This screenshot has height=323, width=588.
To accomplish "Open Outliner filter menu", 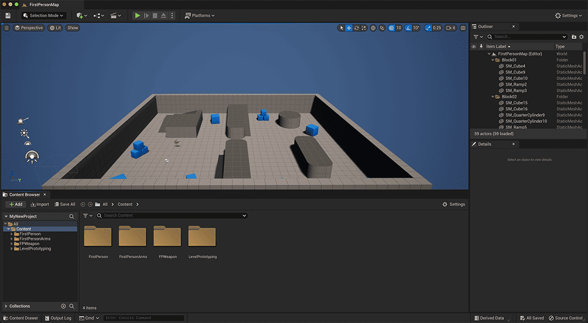I will click(477, 36).
